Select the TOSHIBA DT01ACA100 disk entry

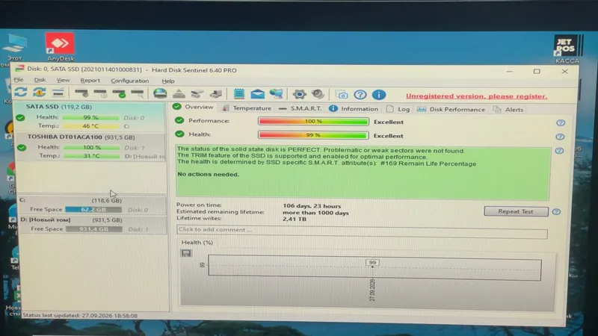[90, 146]
